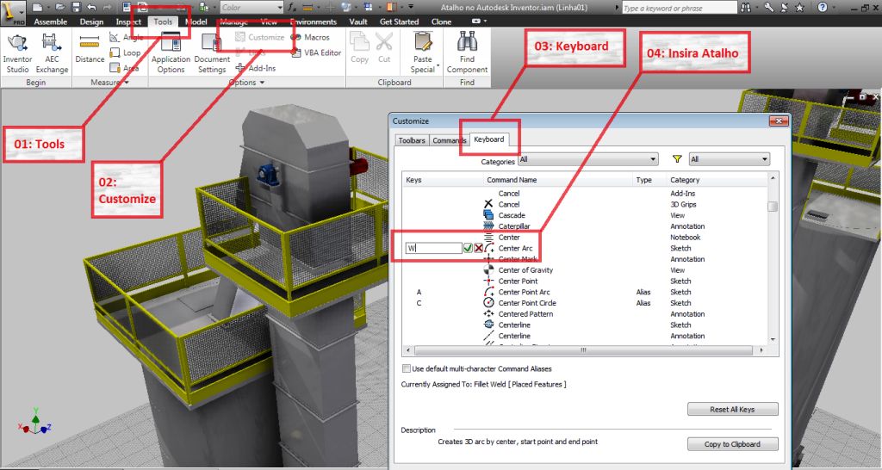Open the Categories dropdown
The height and width of the screenshot is (470, 882).
coord(587,159)
